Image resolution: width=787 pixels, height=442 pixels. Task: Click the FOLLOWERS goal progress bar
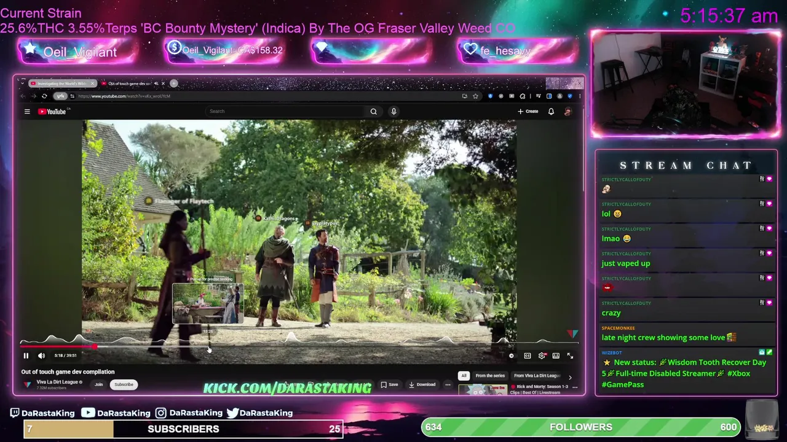580,427
